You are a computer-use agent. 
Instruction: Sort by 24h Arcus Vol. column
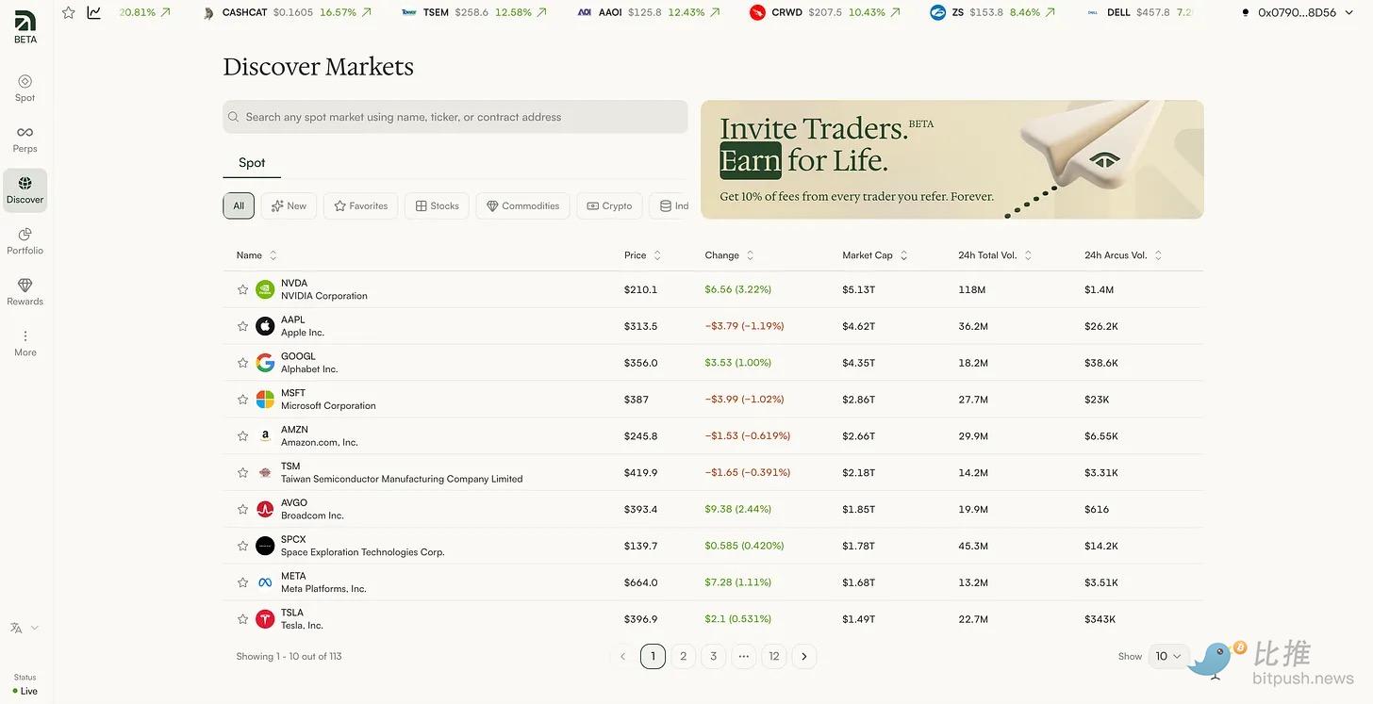1123,255
